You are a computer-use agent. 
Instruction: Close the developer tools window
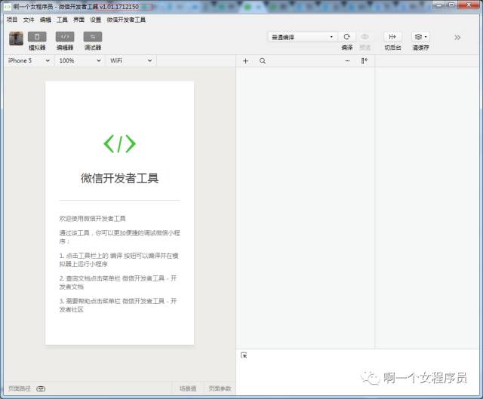pos(469,5)
